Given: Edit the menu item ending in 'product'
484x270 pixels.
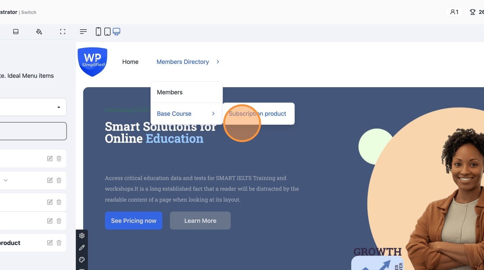Looking at the screenshot, I should [x=50, y=243].
